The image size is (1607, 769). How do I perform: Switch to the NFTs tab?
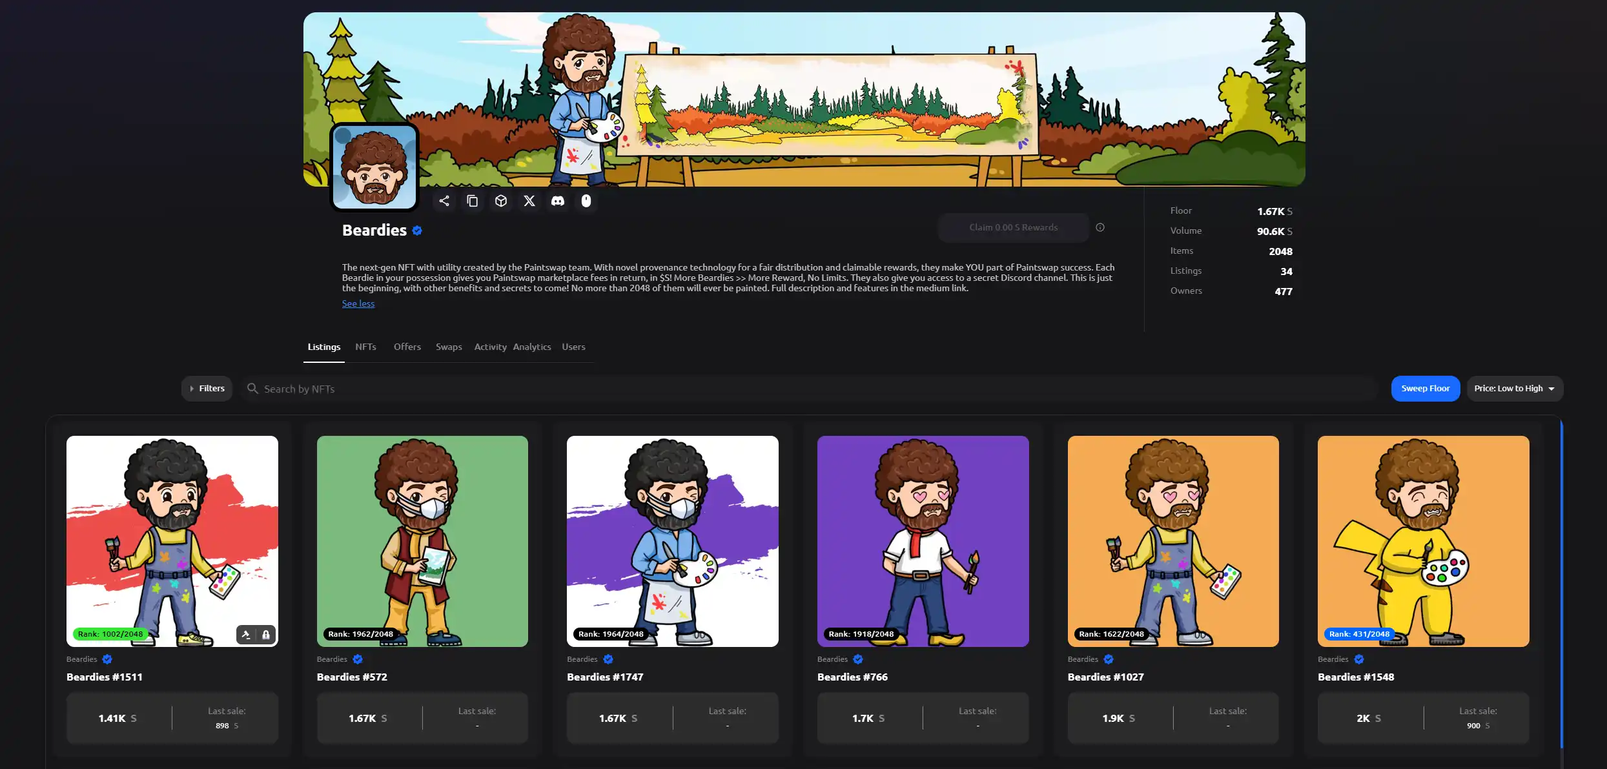(365, 347)
